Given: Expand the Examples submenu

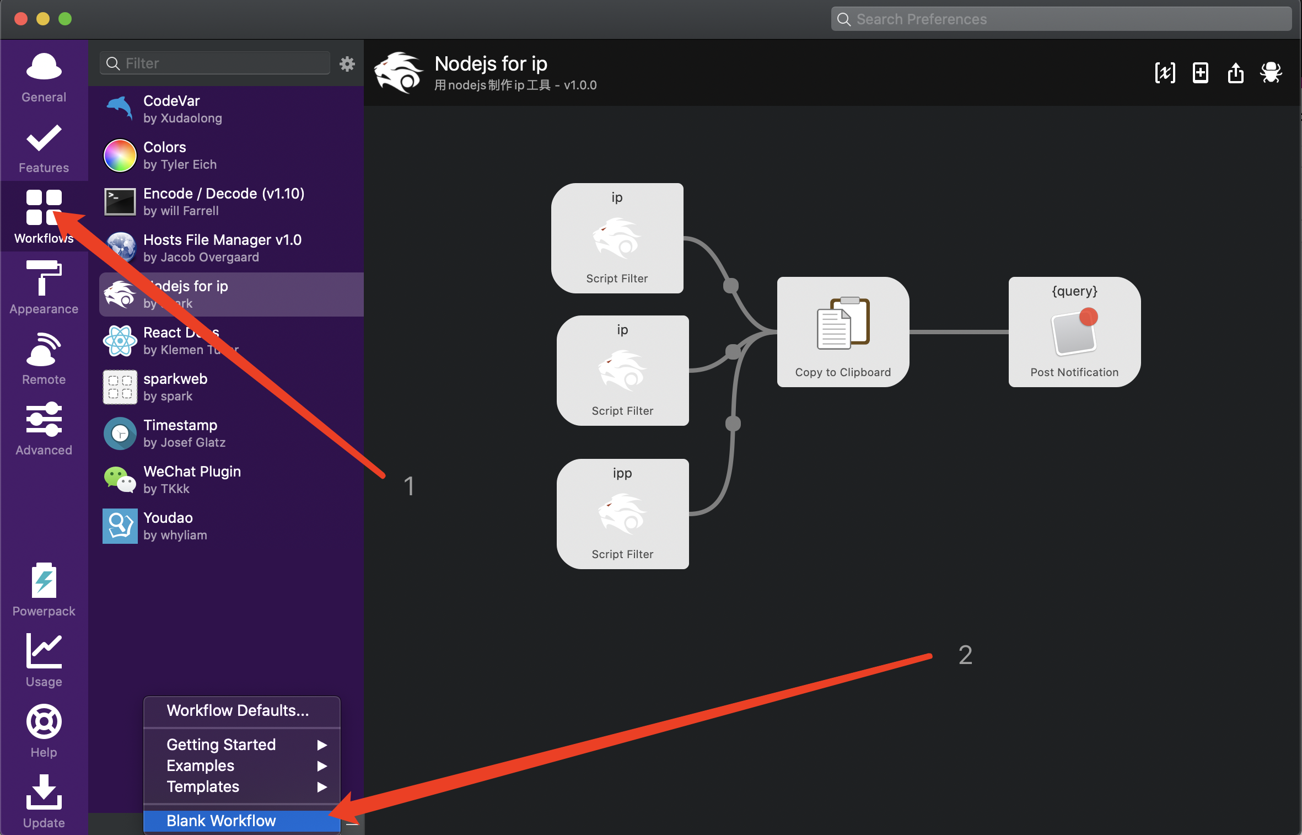Looking at the screenshot, I should click(x=242, y=766).
